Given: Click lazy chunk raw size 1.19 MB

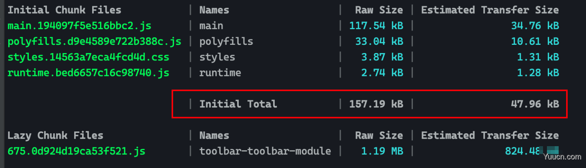Looking at the screenshot, I should coord(382,151).
